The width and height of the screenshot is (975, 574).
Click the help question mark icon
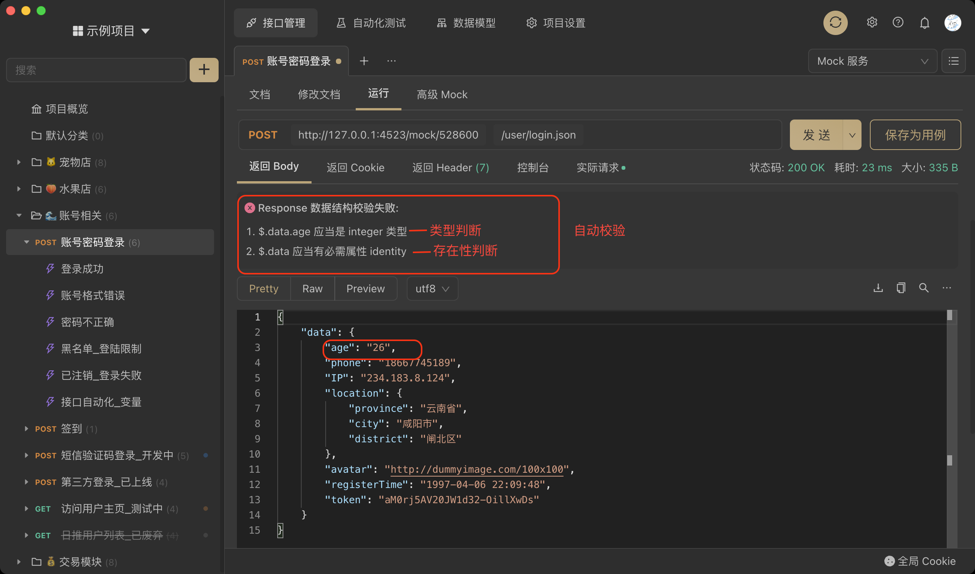point(898,22)
